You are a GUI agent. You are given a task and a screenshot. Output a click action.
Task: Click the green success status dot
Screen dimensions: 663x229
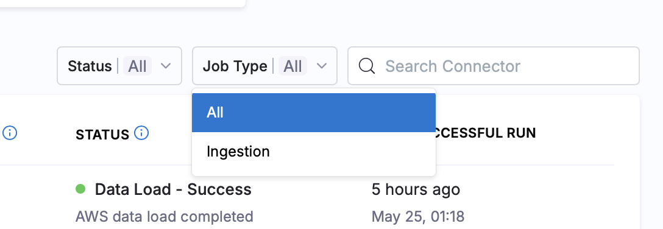80,189
